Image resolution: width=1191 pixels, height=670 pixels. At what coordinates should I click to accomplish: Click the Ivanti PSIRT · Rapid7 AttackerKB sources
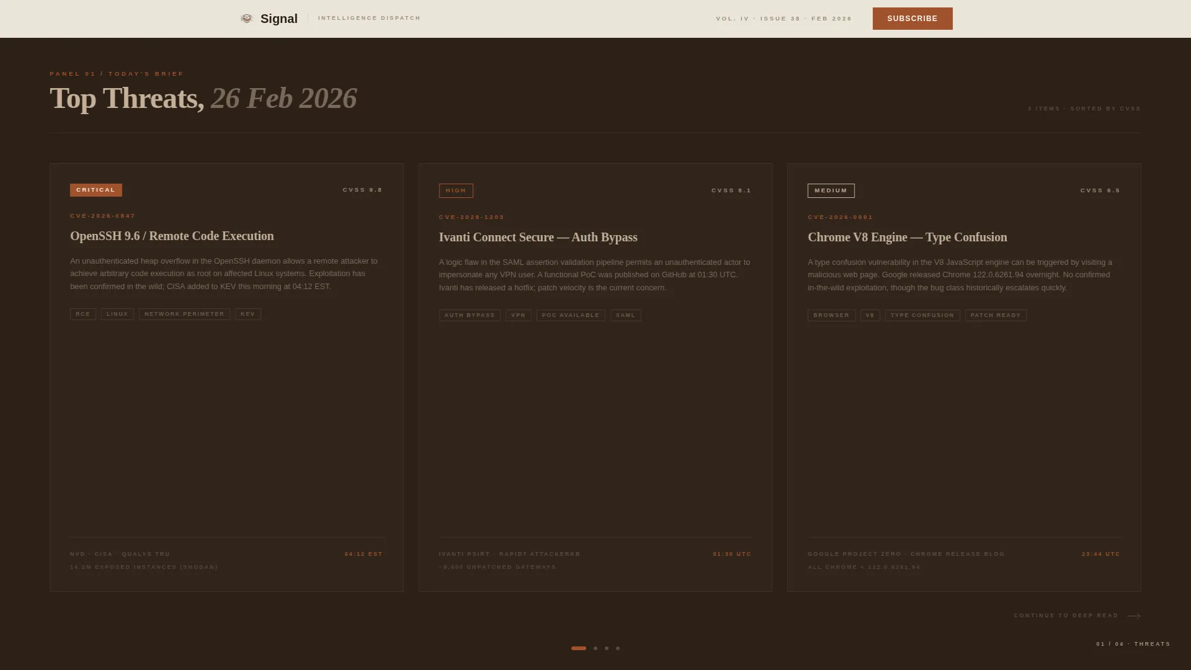point(510,554)
